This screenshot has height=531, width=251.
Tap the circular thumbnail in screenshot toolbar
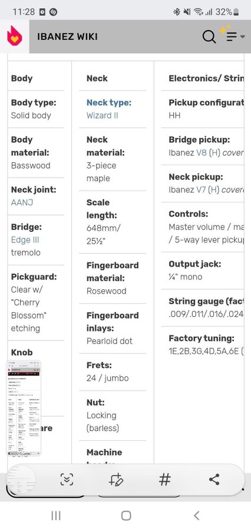pyautogui.click(x=21, y=480)
